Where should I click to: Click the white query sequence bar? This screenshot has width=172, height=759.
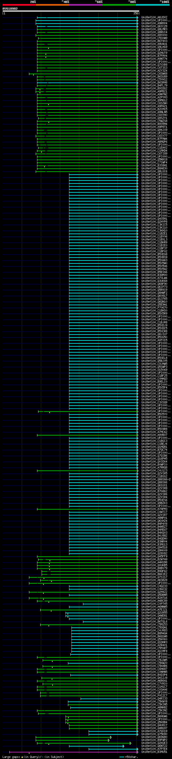(71, 11)
